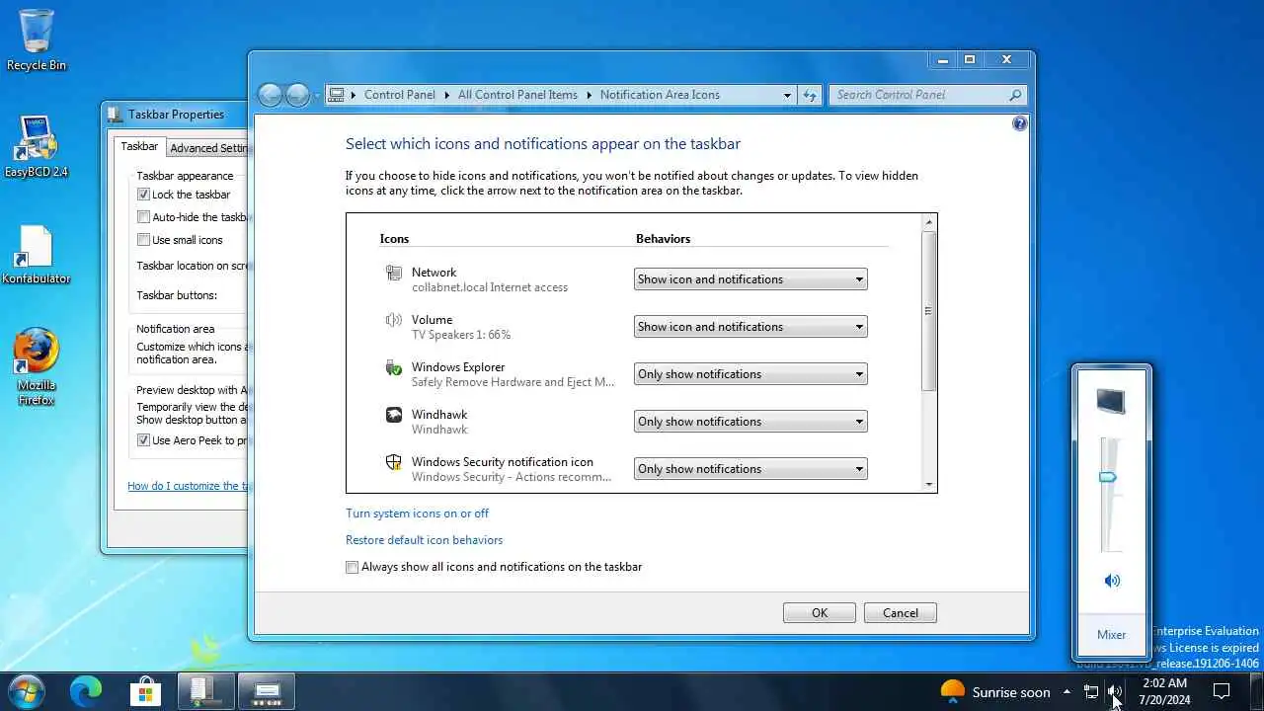Expand the arrow after Control Panel breadcrumb

[x=445, y=95]
